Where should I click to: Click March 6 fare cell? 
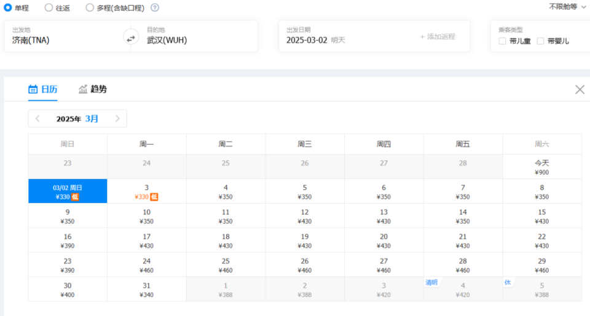click(383, 191)
